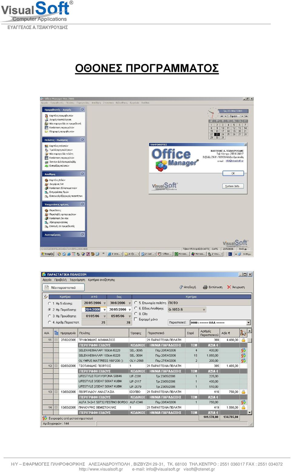Viewport: 291px width, 472px height.
Task: Open dropdown of 20/4/2006 date field
Action: (105, 310)
